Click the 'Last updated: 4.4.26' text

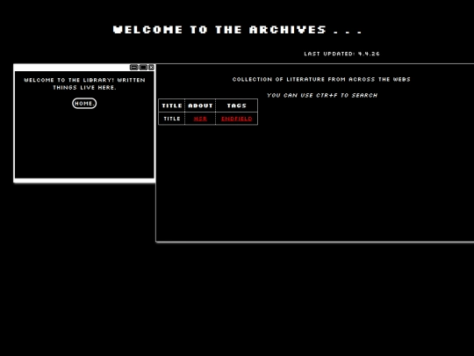pyautogui.click(x=341, y=54)
